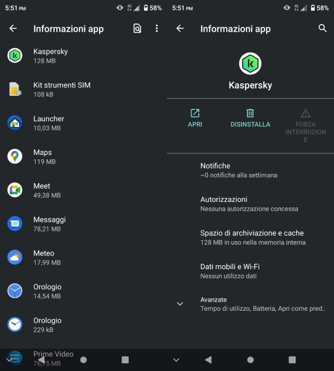The height and width of the screenshot is (371, 334).
Task: Select Meteo 17,99 MB entry
Action: click(83, 257)
